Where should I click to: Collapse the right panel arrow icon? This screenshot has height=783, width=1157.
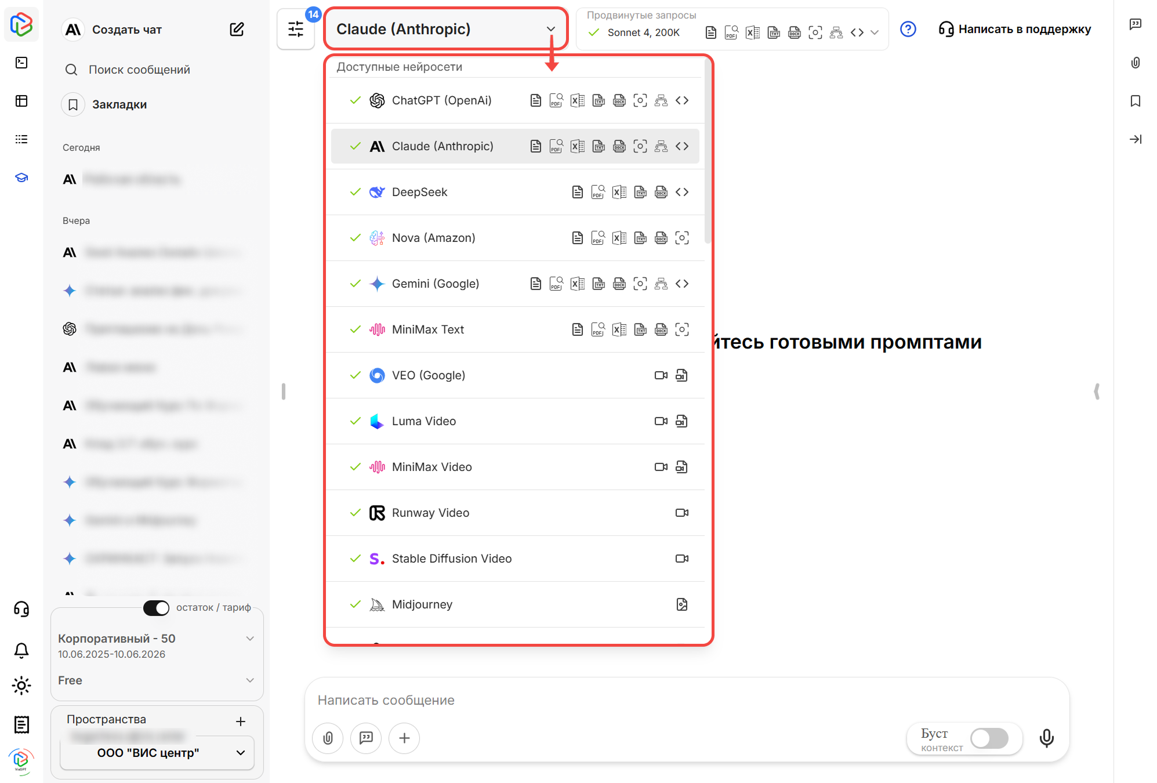[x=1135, y=139]
